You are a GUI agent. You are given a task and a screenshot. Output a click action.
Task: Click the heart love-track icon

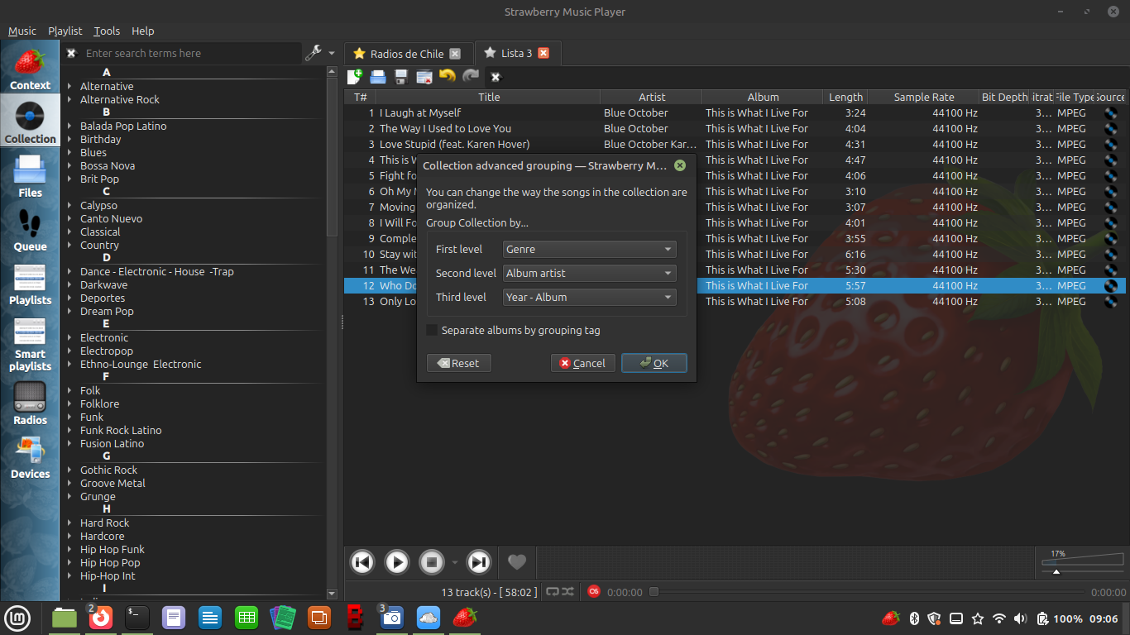point(517,562)
